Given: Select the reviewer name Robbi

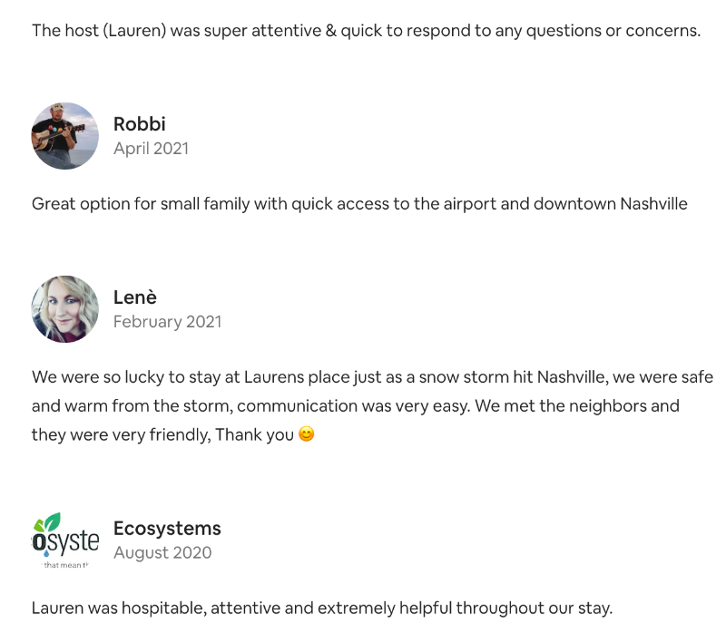Looking at the screenshot, I should click(x=140, y=124).
